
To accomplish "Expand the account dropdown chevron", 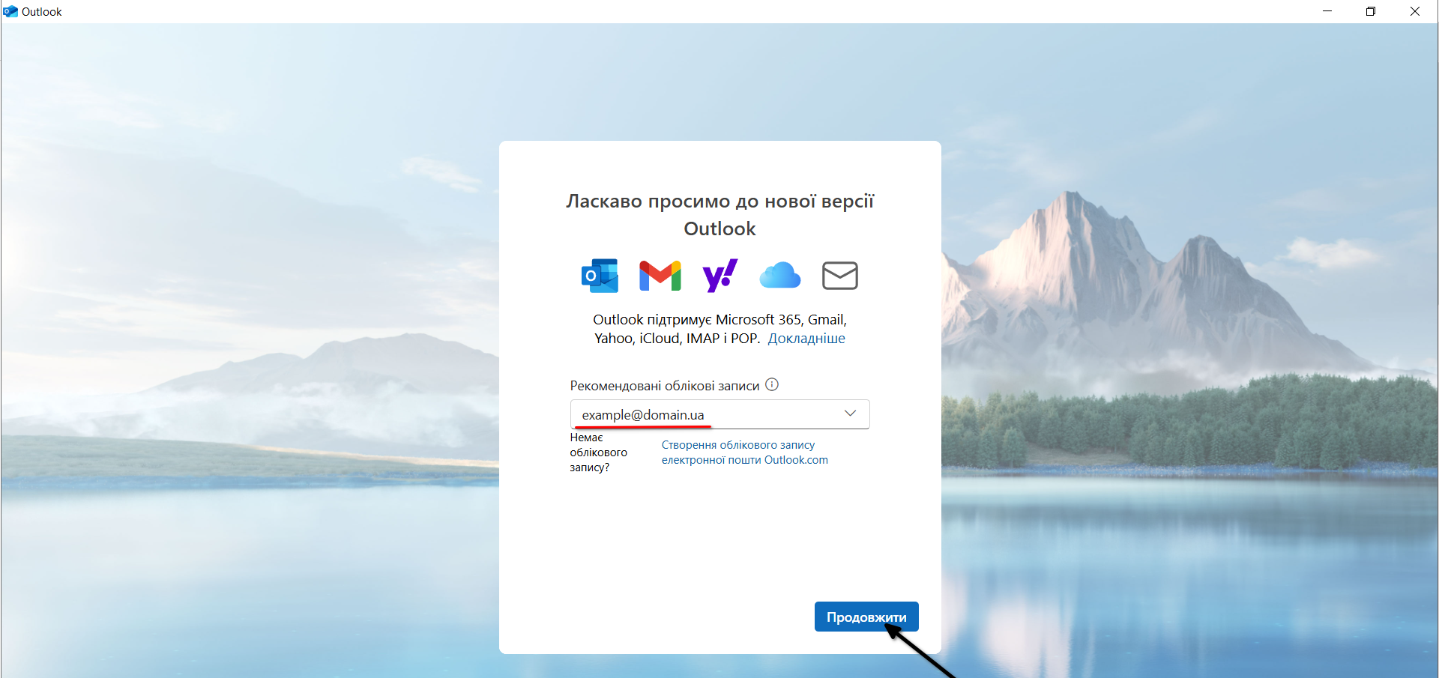I will pyautogui.click(x=850, y=414).
